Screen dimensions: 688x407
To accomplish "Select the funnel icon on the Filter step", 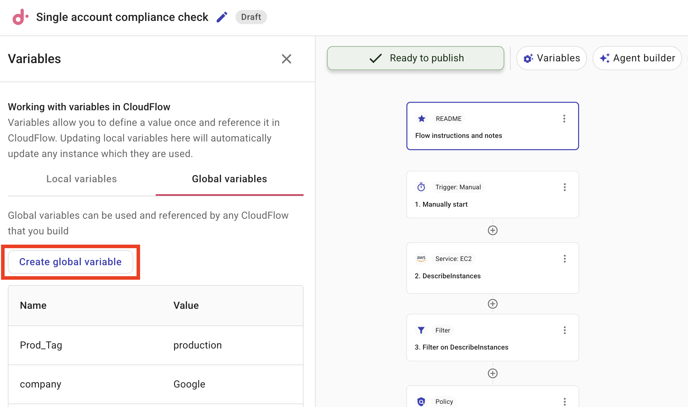I will pos(421,330).
